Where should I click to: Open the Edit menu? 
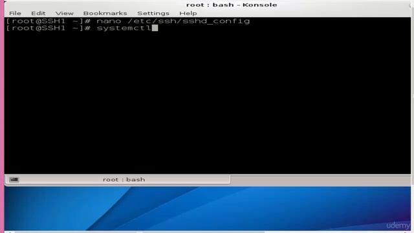(x=38, y=13)
